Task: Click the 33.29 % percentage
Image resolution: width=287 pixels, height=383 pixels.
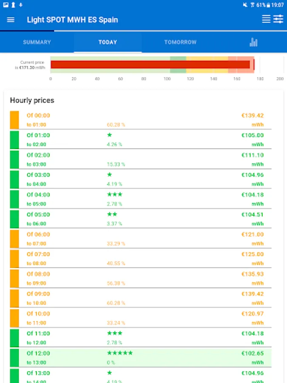Action: point(116,244)
